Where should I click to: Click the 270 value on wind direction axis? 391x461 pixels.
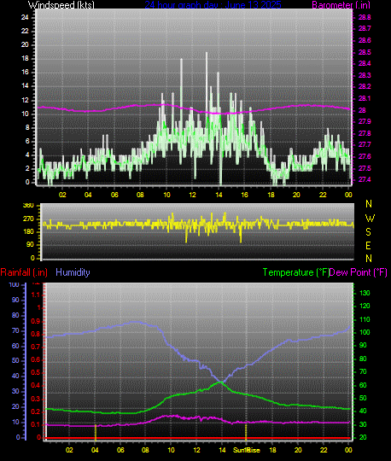(28, 219)
